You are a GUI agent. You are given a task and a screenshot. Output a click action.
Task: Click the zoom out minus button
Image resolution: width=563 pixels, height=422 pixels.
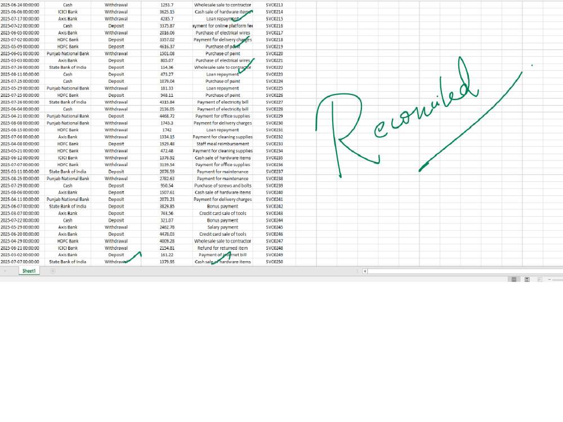click(x=549, y=279)
